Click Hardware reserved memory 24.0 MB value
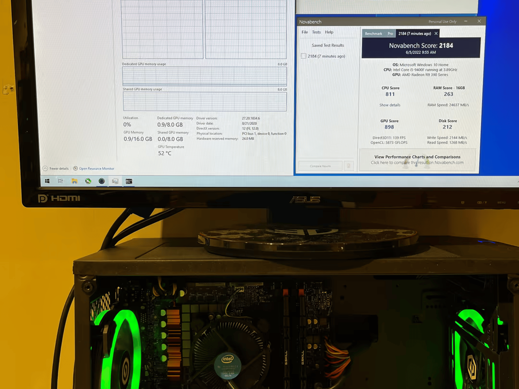 click(x=248, y=139)
